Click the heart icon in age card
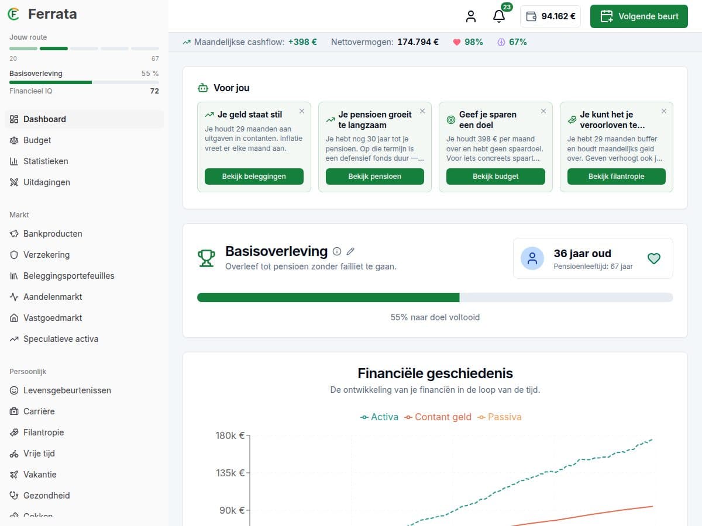702x526 pixels. coord(654,258)
